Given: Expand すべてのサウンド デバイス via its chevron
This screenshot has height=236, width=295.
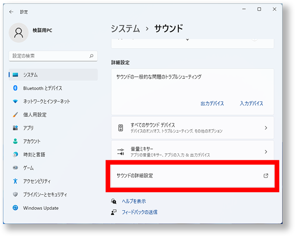Looking at the screenshot, I should pyautogui.click(x=266, y=128).
